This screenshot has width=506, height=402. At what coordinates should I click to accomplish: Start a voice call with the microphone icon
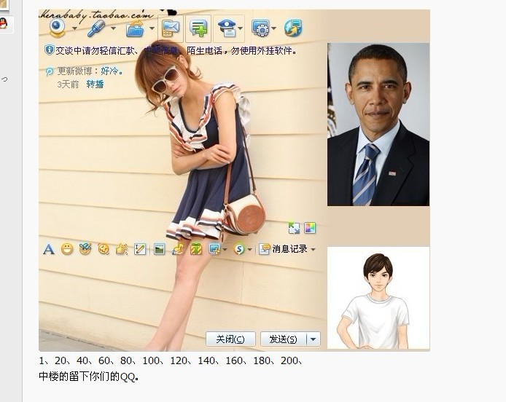coord(96,28)
